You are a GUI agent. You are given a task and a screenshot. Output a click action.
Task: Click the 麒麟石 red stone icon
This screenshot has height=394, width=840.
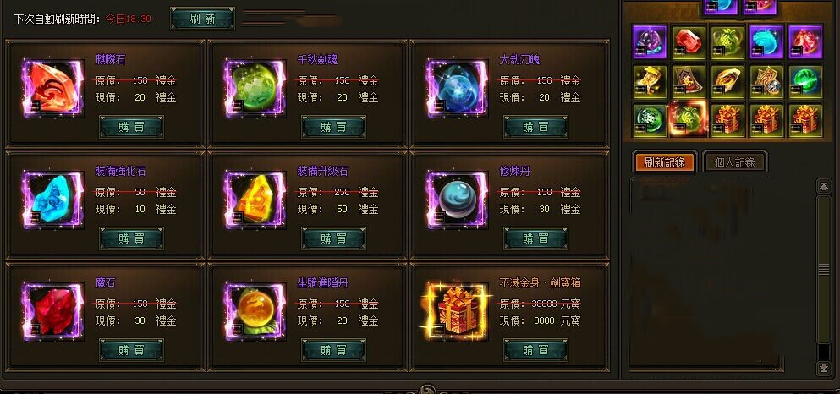pyautogui.click(x=52, y=88)
